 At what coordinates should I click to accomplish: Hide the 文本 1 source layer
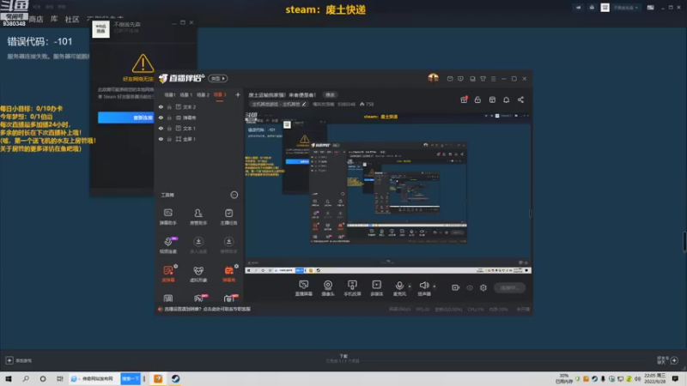[x=161, y=128]
